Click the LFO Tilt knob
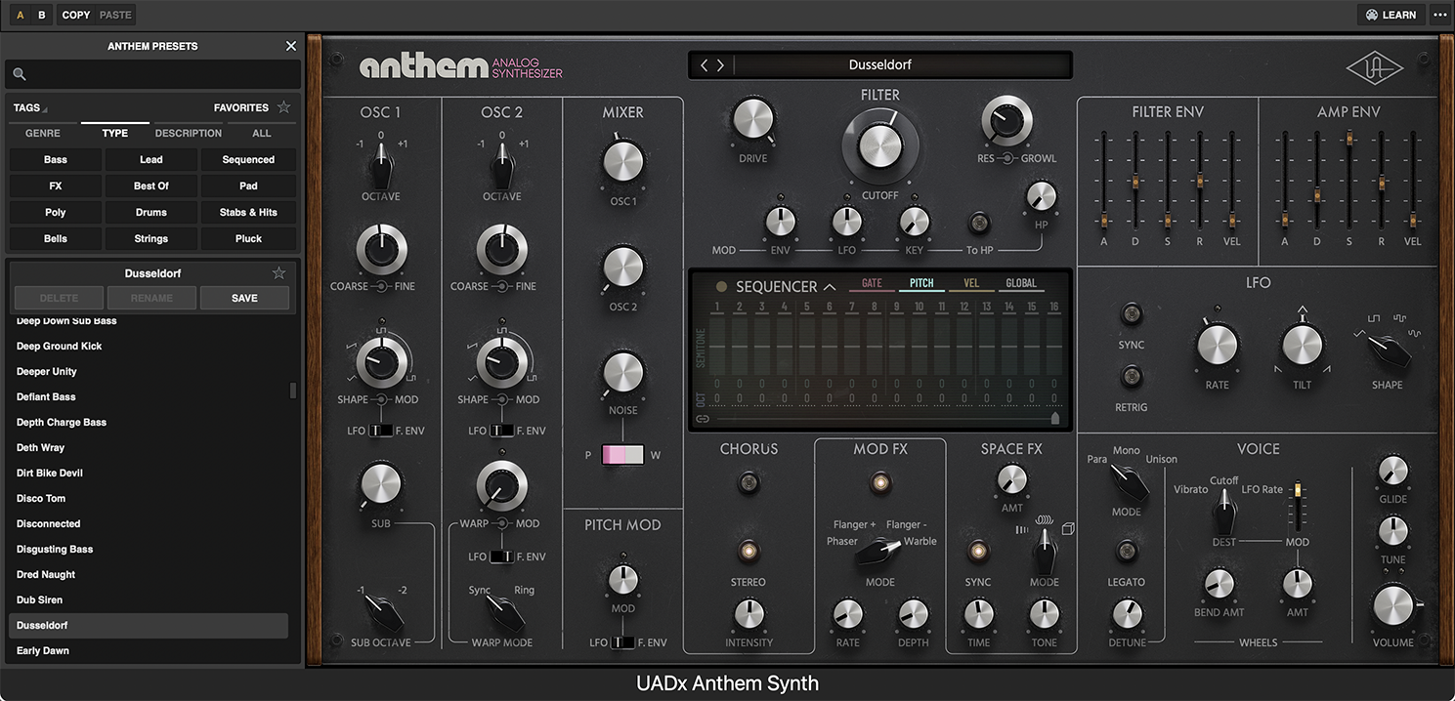 click(x=1302, y=345)
